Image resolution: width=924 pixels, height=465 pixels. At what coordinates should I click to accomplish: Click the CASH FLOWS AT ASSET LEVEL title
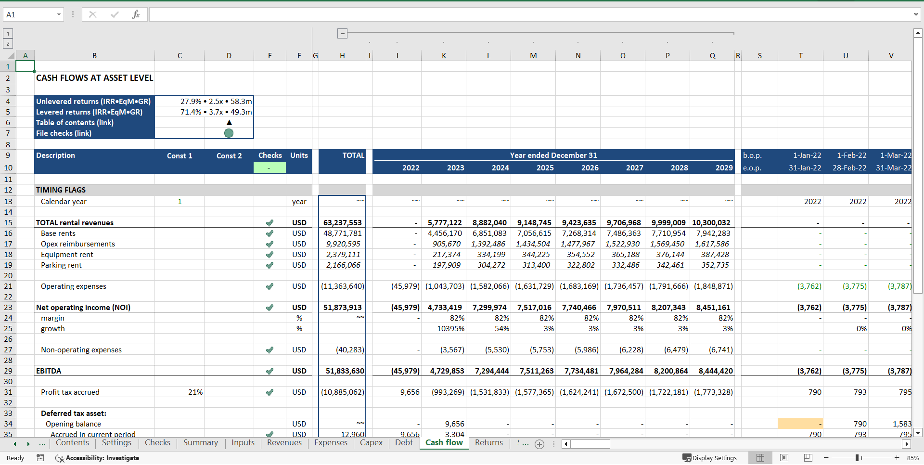[x=95, y=78]
